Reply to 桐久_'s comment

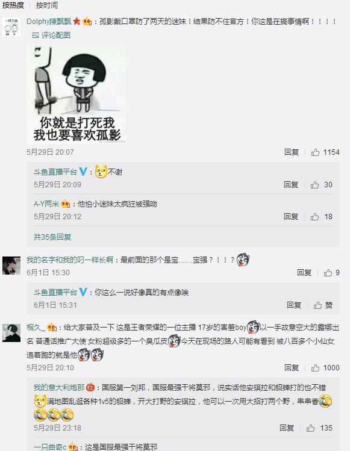[292, 368]
